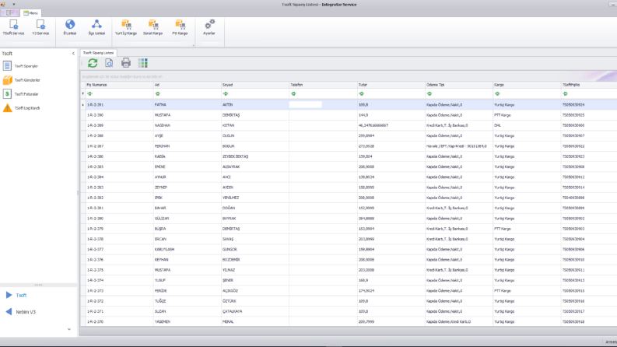Click the purple application menu button
Screen dimensions: 617x347
tap(9, 13)
